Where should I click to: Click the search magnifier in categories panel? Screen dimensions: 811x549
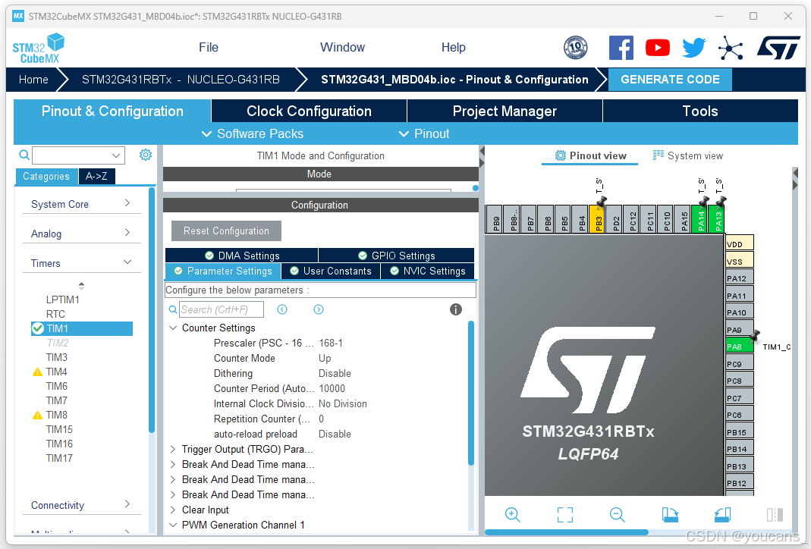click(24, 155)
